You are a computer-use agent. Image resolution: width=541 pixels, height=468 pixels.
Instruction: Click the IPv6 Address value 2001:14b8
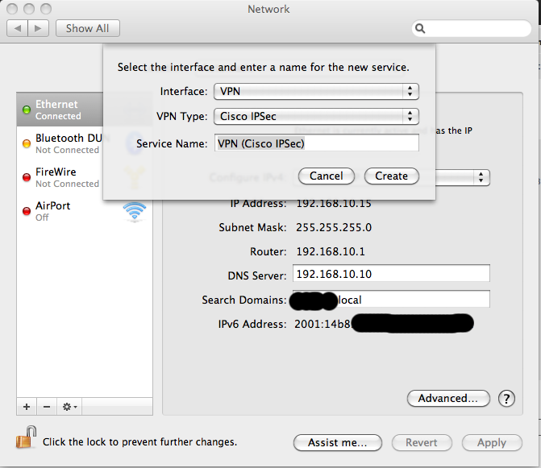[322, 324]
